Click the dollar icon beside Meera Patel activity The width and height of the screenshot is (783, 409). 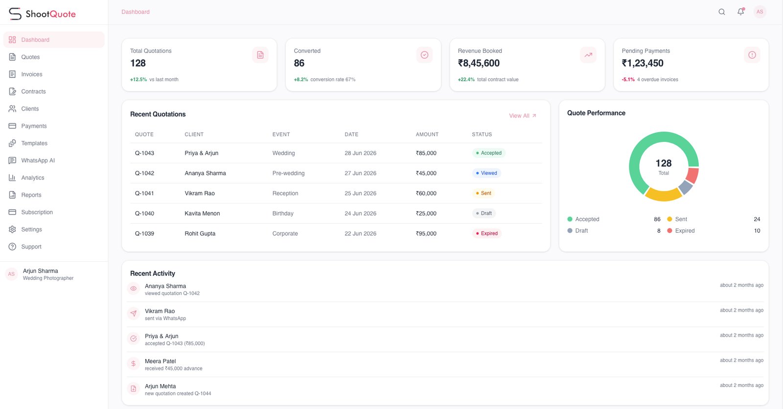coord(133,364)
